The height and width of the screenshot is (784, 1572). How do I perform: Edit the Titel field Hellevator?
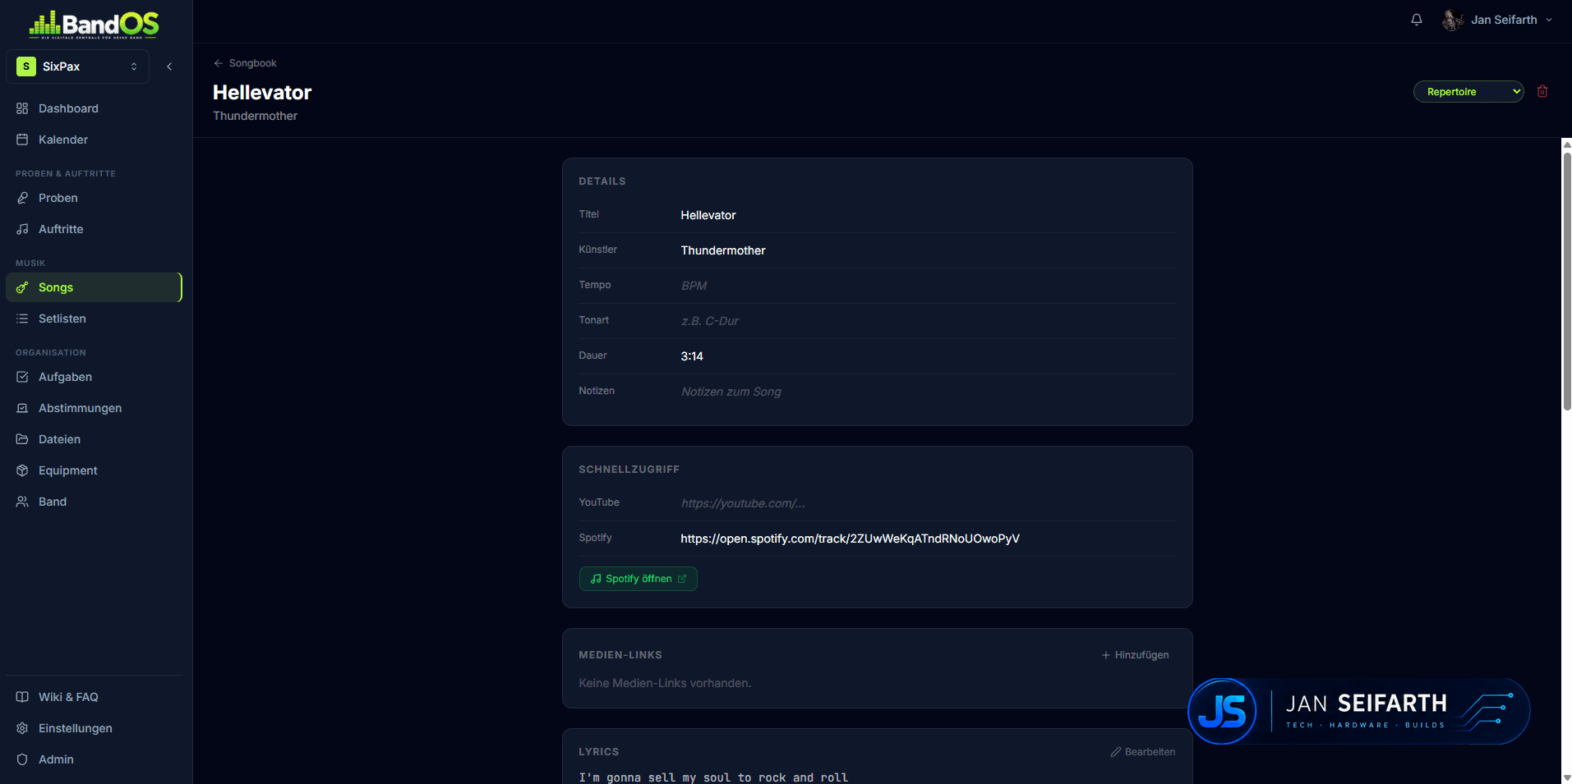tap(928, 215)
